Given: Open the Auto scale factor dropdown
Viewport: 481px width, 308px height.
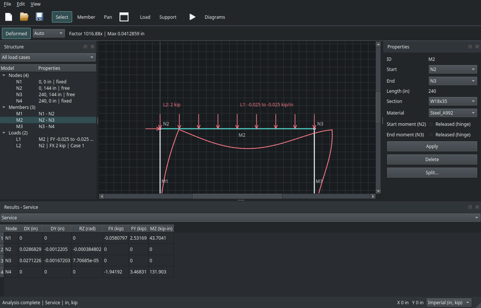Looking at the screenshot, I should (x=49, y=33).
